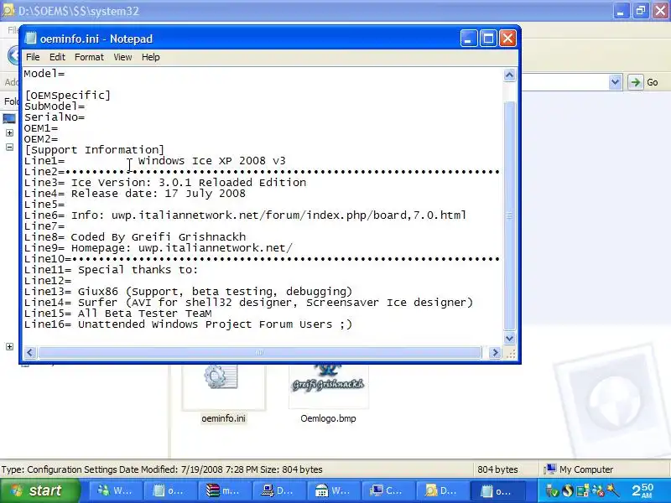Screen dimensions: 671x503
Task: Click 'Line13= Giux86' line in Notepad
Action: [188, 292]
